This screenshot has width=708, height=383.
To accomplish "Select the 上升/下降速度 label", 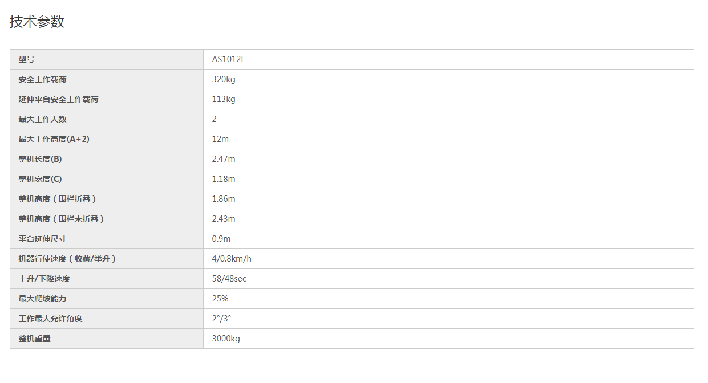I will click(44, 279).
